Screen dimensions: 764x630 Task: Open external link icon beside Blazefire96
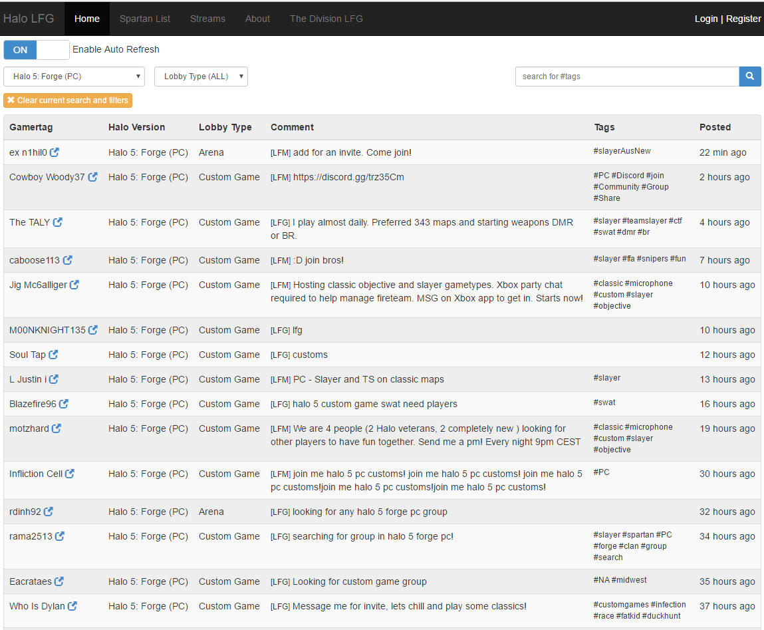(64, 404)
